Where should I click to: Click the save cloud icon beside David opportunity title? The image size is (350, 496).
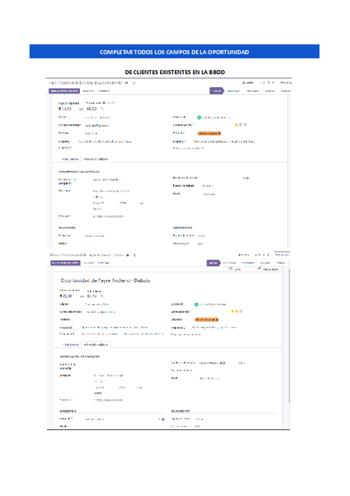pos(127,83)
